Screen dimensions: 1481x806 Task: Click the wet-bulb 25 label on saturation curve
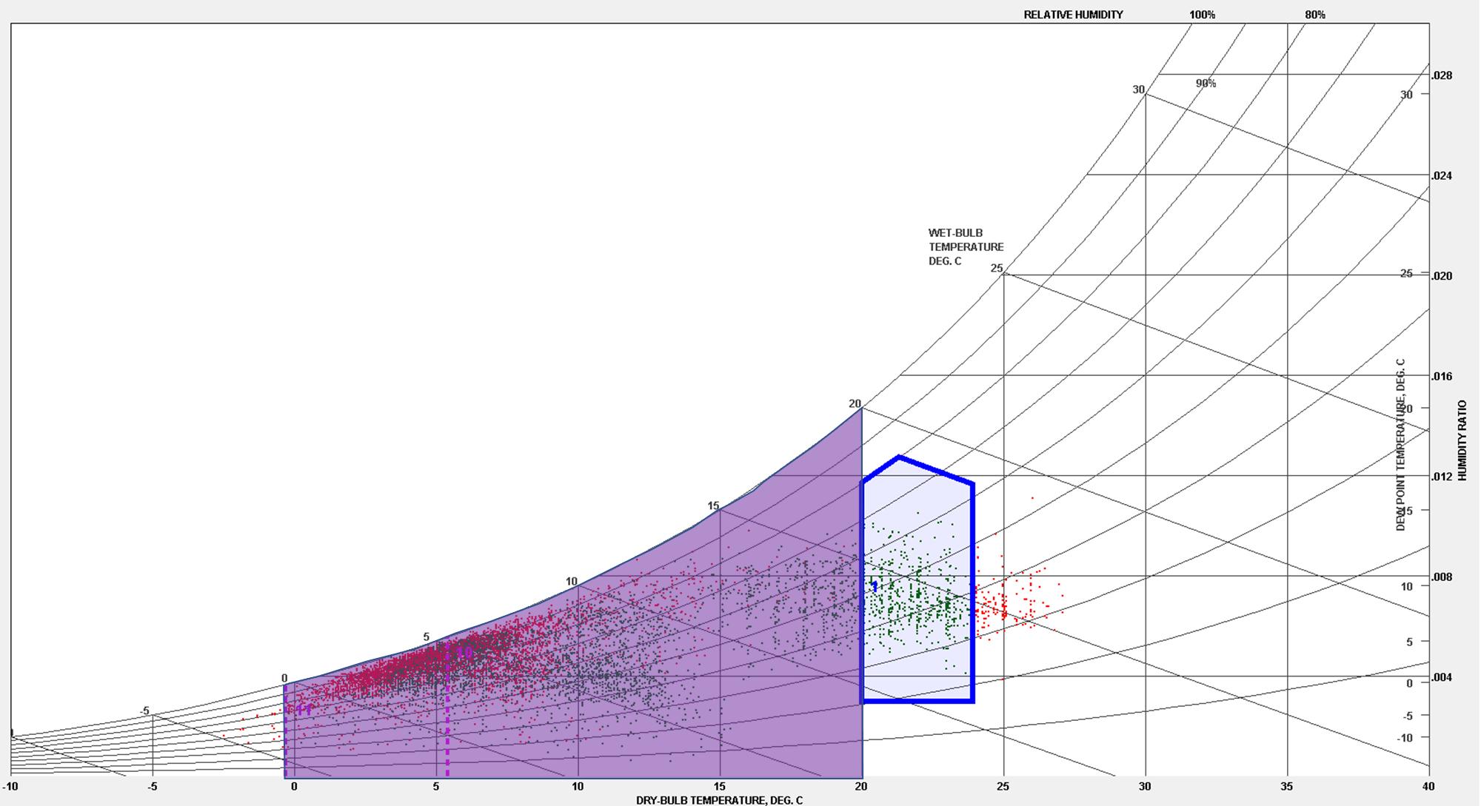click(x=997, y=269)
